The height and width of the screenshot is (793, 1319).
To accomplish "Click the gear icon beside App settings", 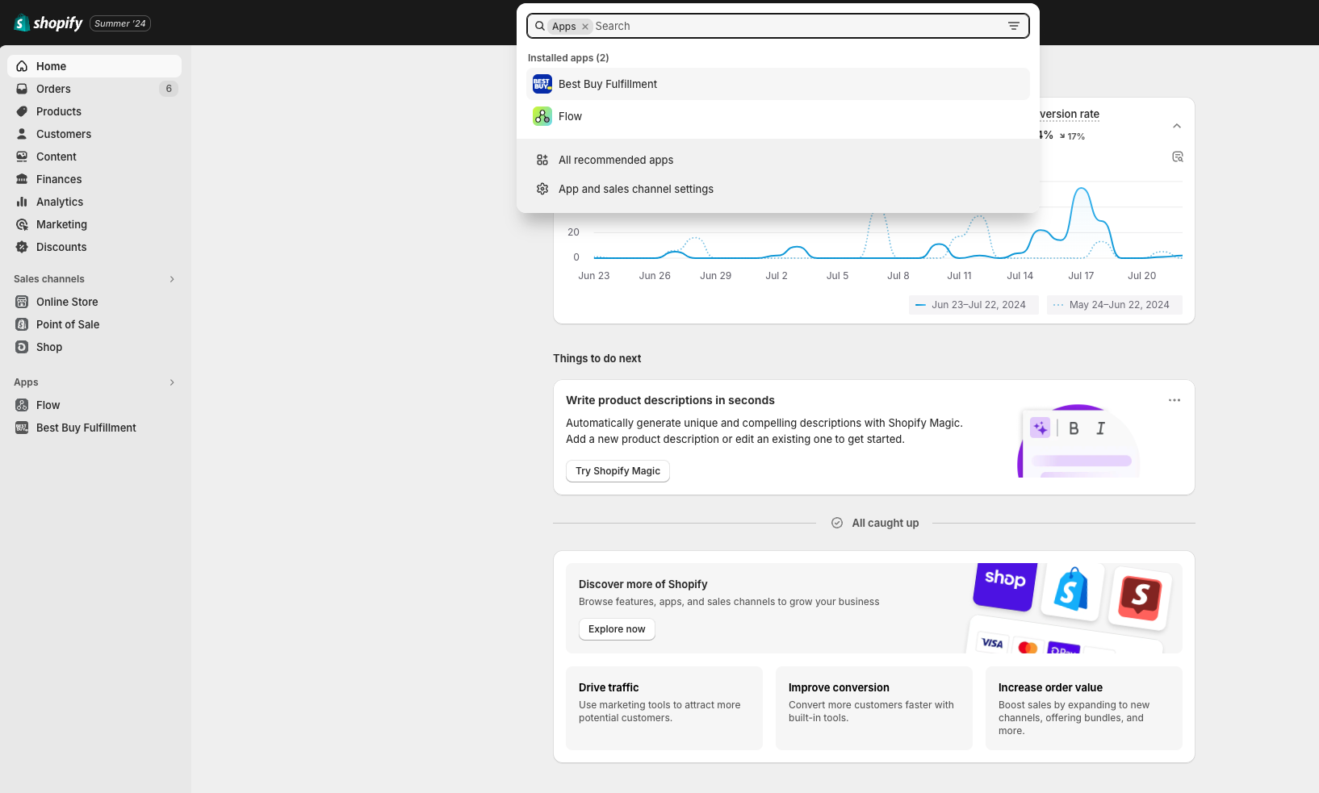I will coord(542,189).
